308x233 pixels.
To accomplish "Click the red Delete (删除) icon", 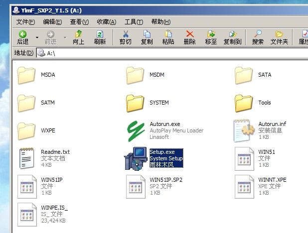I will (189, 34).
